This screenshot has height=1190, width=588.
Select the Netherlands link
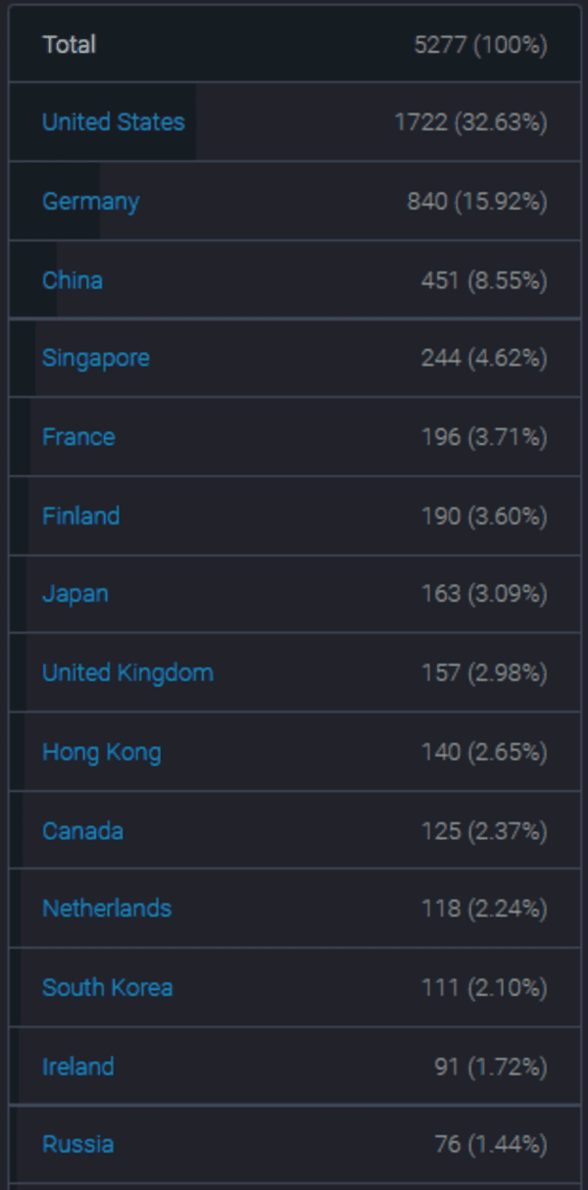pyautogui.click(x=106, y=909)
